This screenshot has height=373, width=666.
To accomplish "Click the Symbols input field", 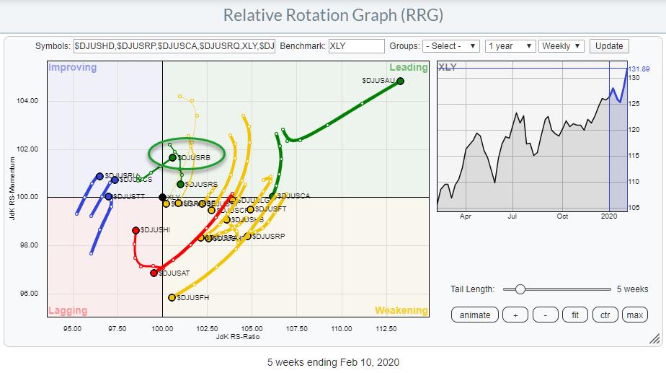I will click(x=174, y=46).
